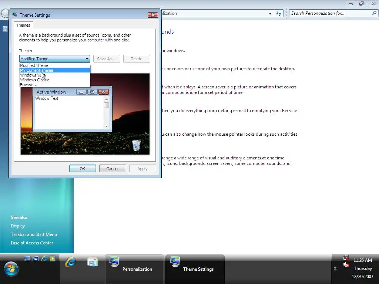
Task: Select Browse... in theme list
Action: [x=55, y=85]
